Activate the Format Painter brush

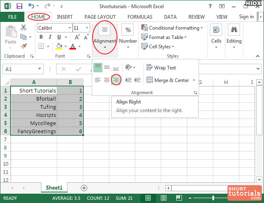24,46
